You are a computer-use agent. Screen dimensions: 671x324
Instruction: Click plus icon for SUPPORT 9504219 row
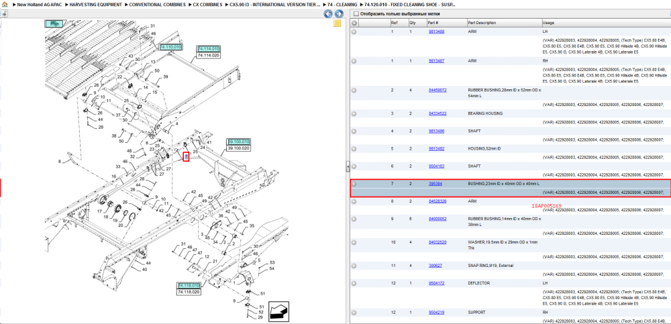pos(354,313)
